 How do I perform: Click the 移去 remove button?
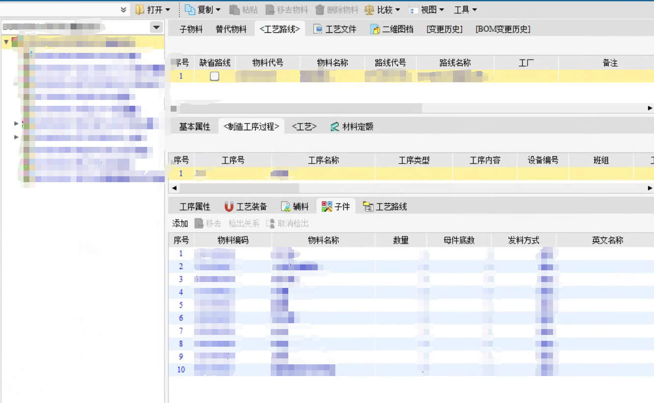pyautogui.click(x=208, y=223)
